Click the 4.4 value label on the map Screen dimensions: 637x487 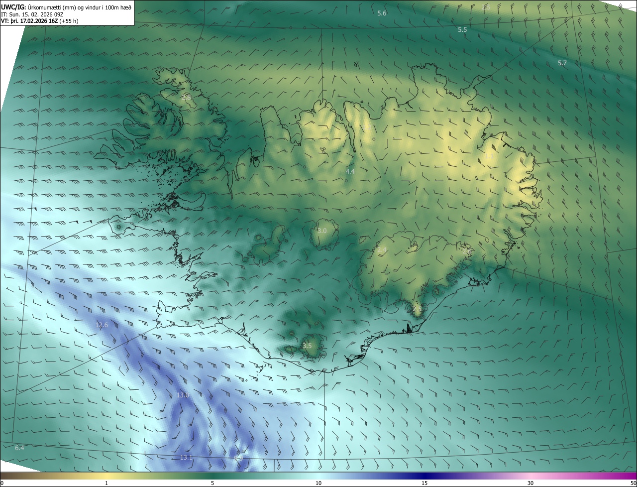click(x=350, y=171)
